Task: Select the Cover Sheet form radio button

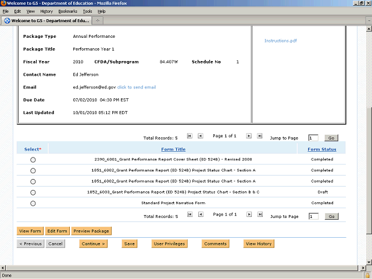Action: pos(33,159)
